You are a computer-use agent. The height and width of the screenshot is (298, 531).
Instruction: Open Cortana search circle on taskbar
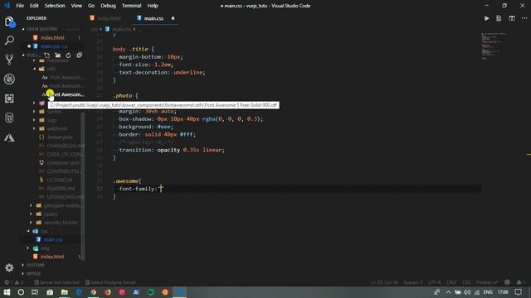[21, 292]
